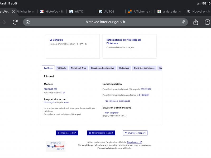The height and width of the screenshot is (158, 211).
Task: Tap the microphone voice search icon
Action: pyautogui.click(x=184, y=22)
